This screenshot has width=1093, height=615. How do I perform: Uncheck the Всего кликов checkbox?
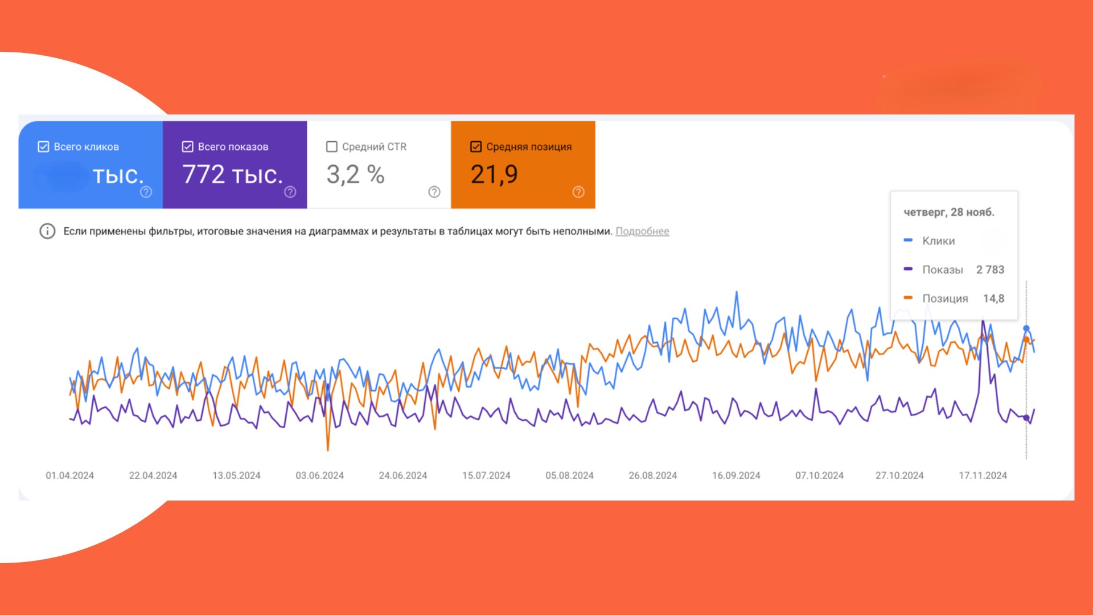(x=43, y=147)
